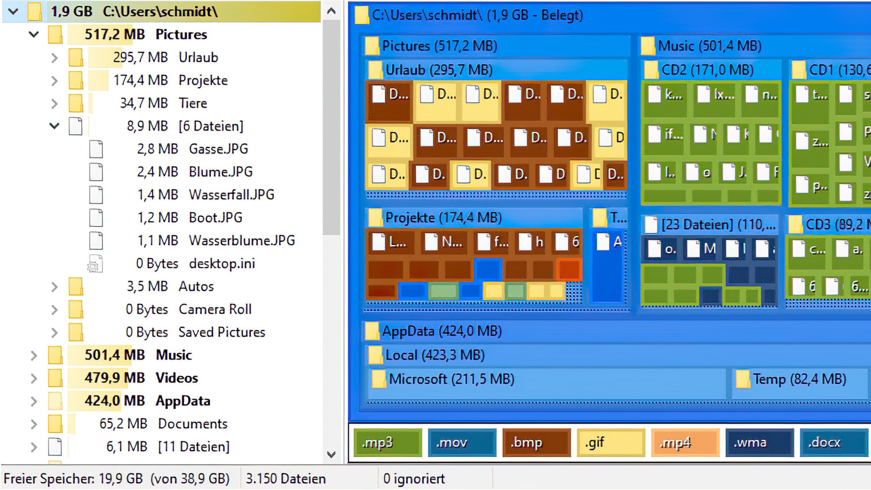Click the file icon of Boot.JPG
The width and height of the screenshot is (871, 490).
[x=96, y=217]
